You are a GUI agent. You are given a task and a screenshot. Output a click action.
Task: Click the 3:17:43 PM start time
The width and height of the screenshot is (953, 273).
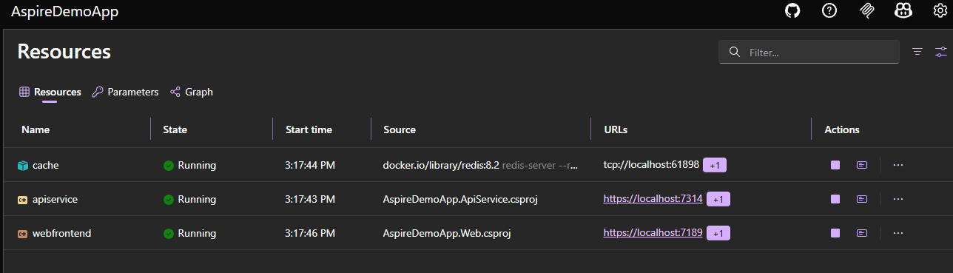pyautogui.click(x=310, y=199)
